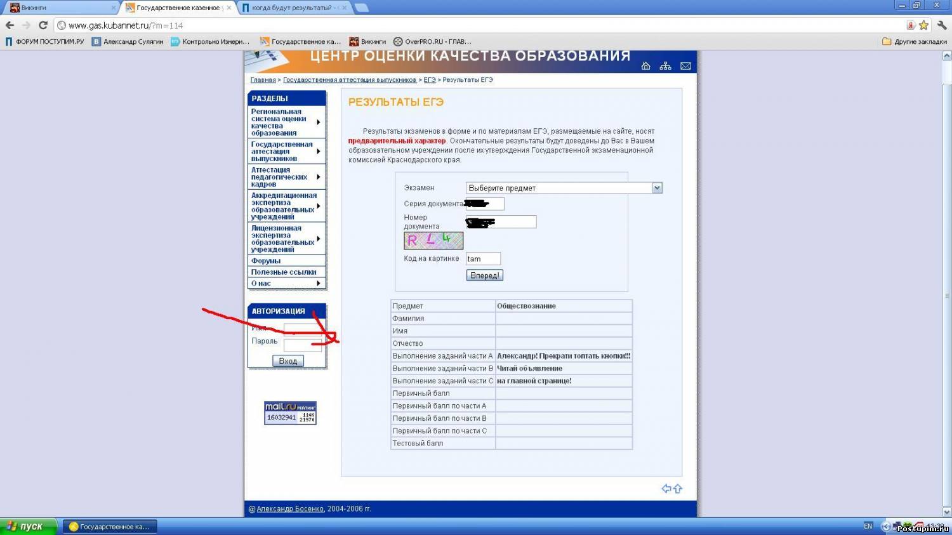Click the envelope contact icon
Viewport: 952px width, 535px height.
tap(685, 66)
